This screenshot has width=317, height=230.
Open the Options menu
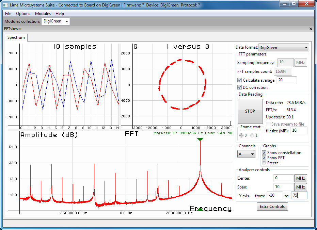(23, 14)
